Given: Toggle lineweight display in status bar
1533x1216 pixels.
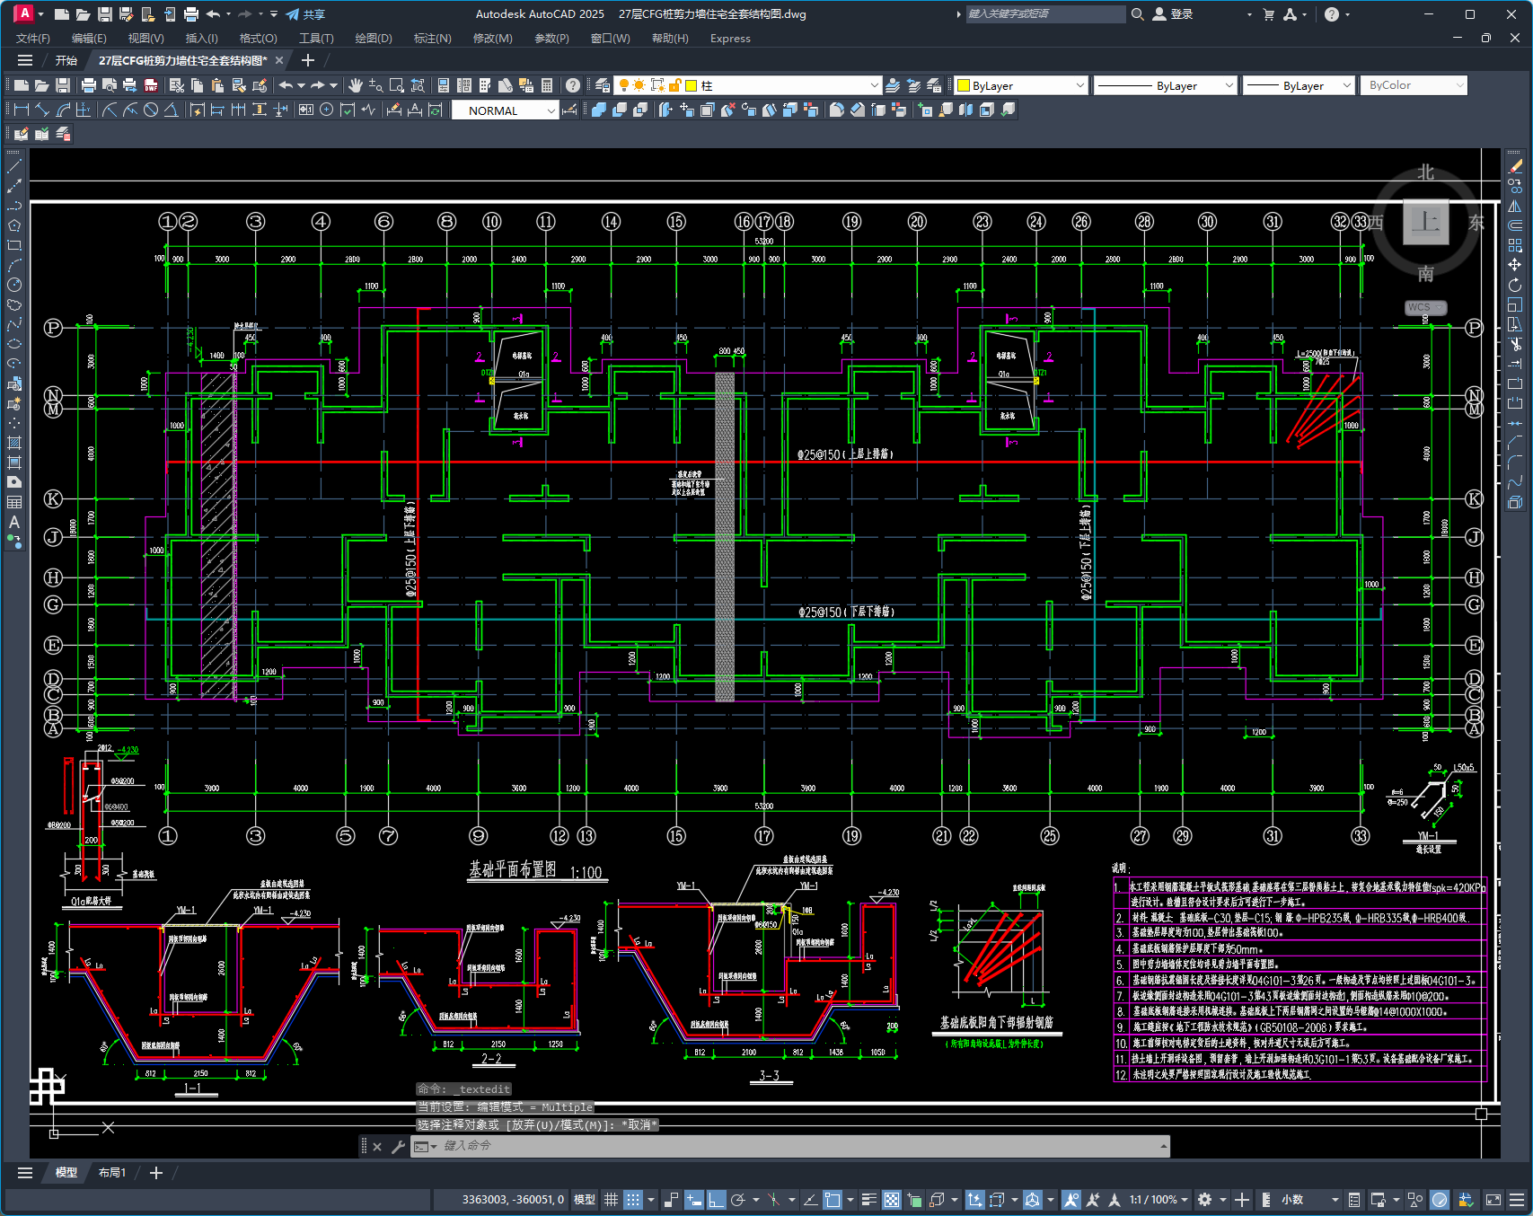Looking at the screenshot, I should [x=868, y=1200].
